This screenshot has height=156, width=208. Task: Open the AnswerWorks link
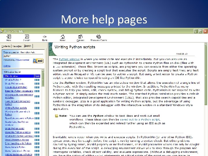(22, 60)
